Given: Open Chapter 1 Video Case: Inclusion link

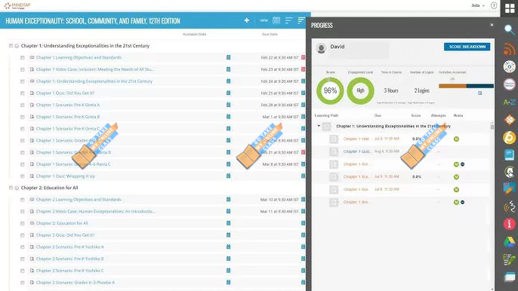Looking at the screenshot, I should 95,69.
